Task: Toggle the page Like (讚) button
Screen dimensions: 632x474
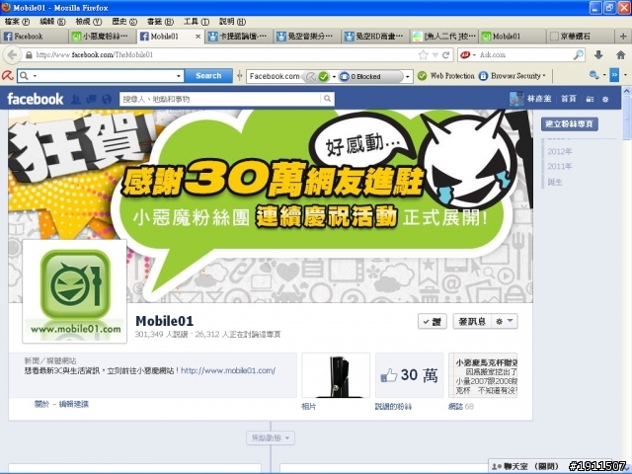Action: pyautogui.click(x=433, y=322)
